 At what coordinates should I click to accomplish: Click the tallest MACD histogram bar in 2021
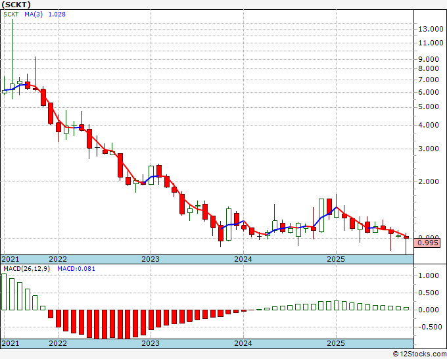[4, 291]
